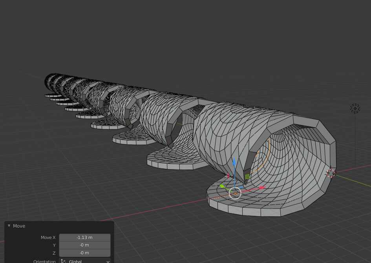The image size is (371, 263).
Task: Open the Orientation dropdown set to Global
Action: tap(84, 261)
